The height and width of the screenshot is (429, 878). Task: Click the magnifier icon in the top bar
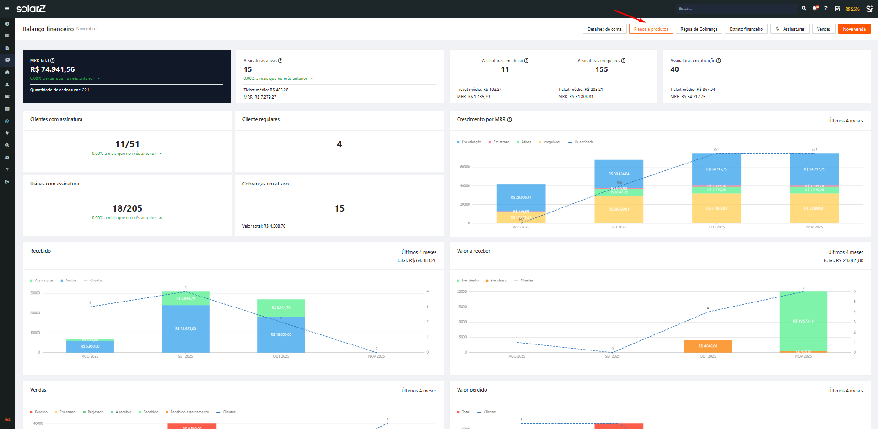(804, 8)
